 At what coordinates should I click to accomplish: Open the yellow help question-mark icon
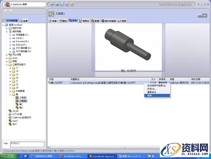point(72,5)
